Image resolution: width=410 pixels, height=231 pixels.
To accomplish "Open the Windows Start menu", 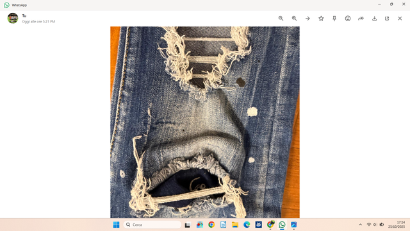I will pyautogui.click(x=117, y=225).
